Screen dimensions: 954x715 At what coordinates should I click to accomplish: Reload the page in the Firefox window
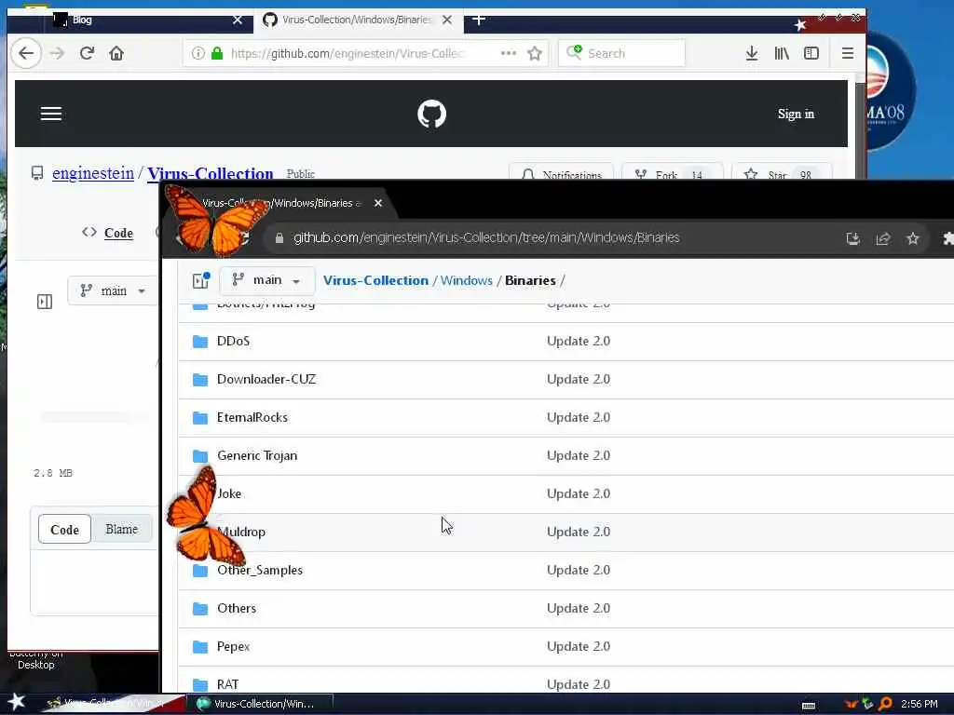(87, 53)
